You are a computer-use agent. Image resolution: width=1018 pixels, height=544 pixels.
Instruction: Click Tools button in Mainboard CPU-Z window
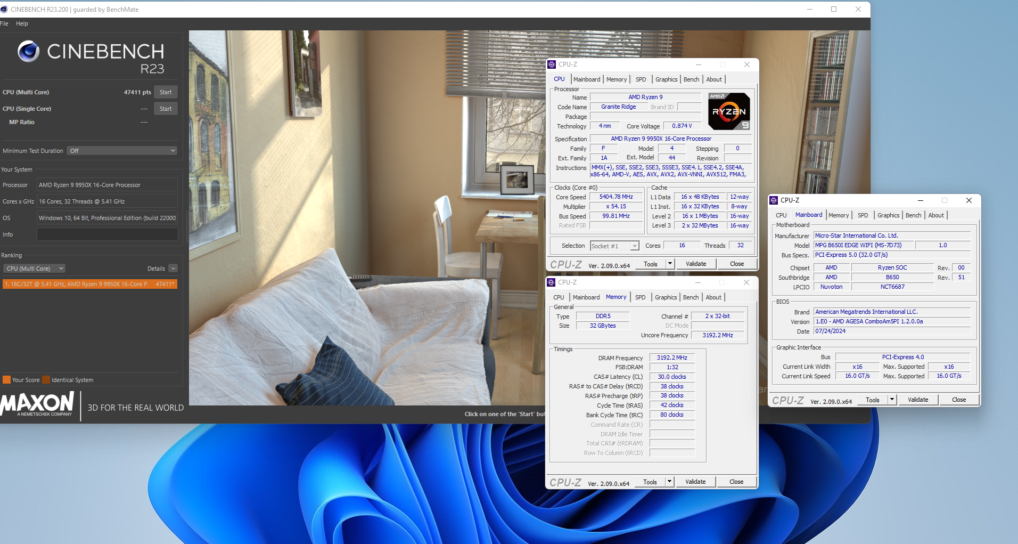(x=873, y=400)
